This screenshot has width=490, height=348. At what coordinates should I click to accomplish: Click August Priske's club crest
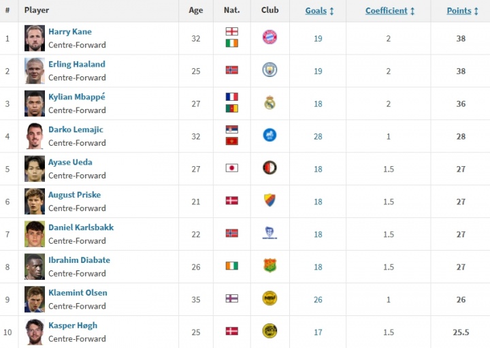[x=269, y=201]
